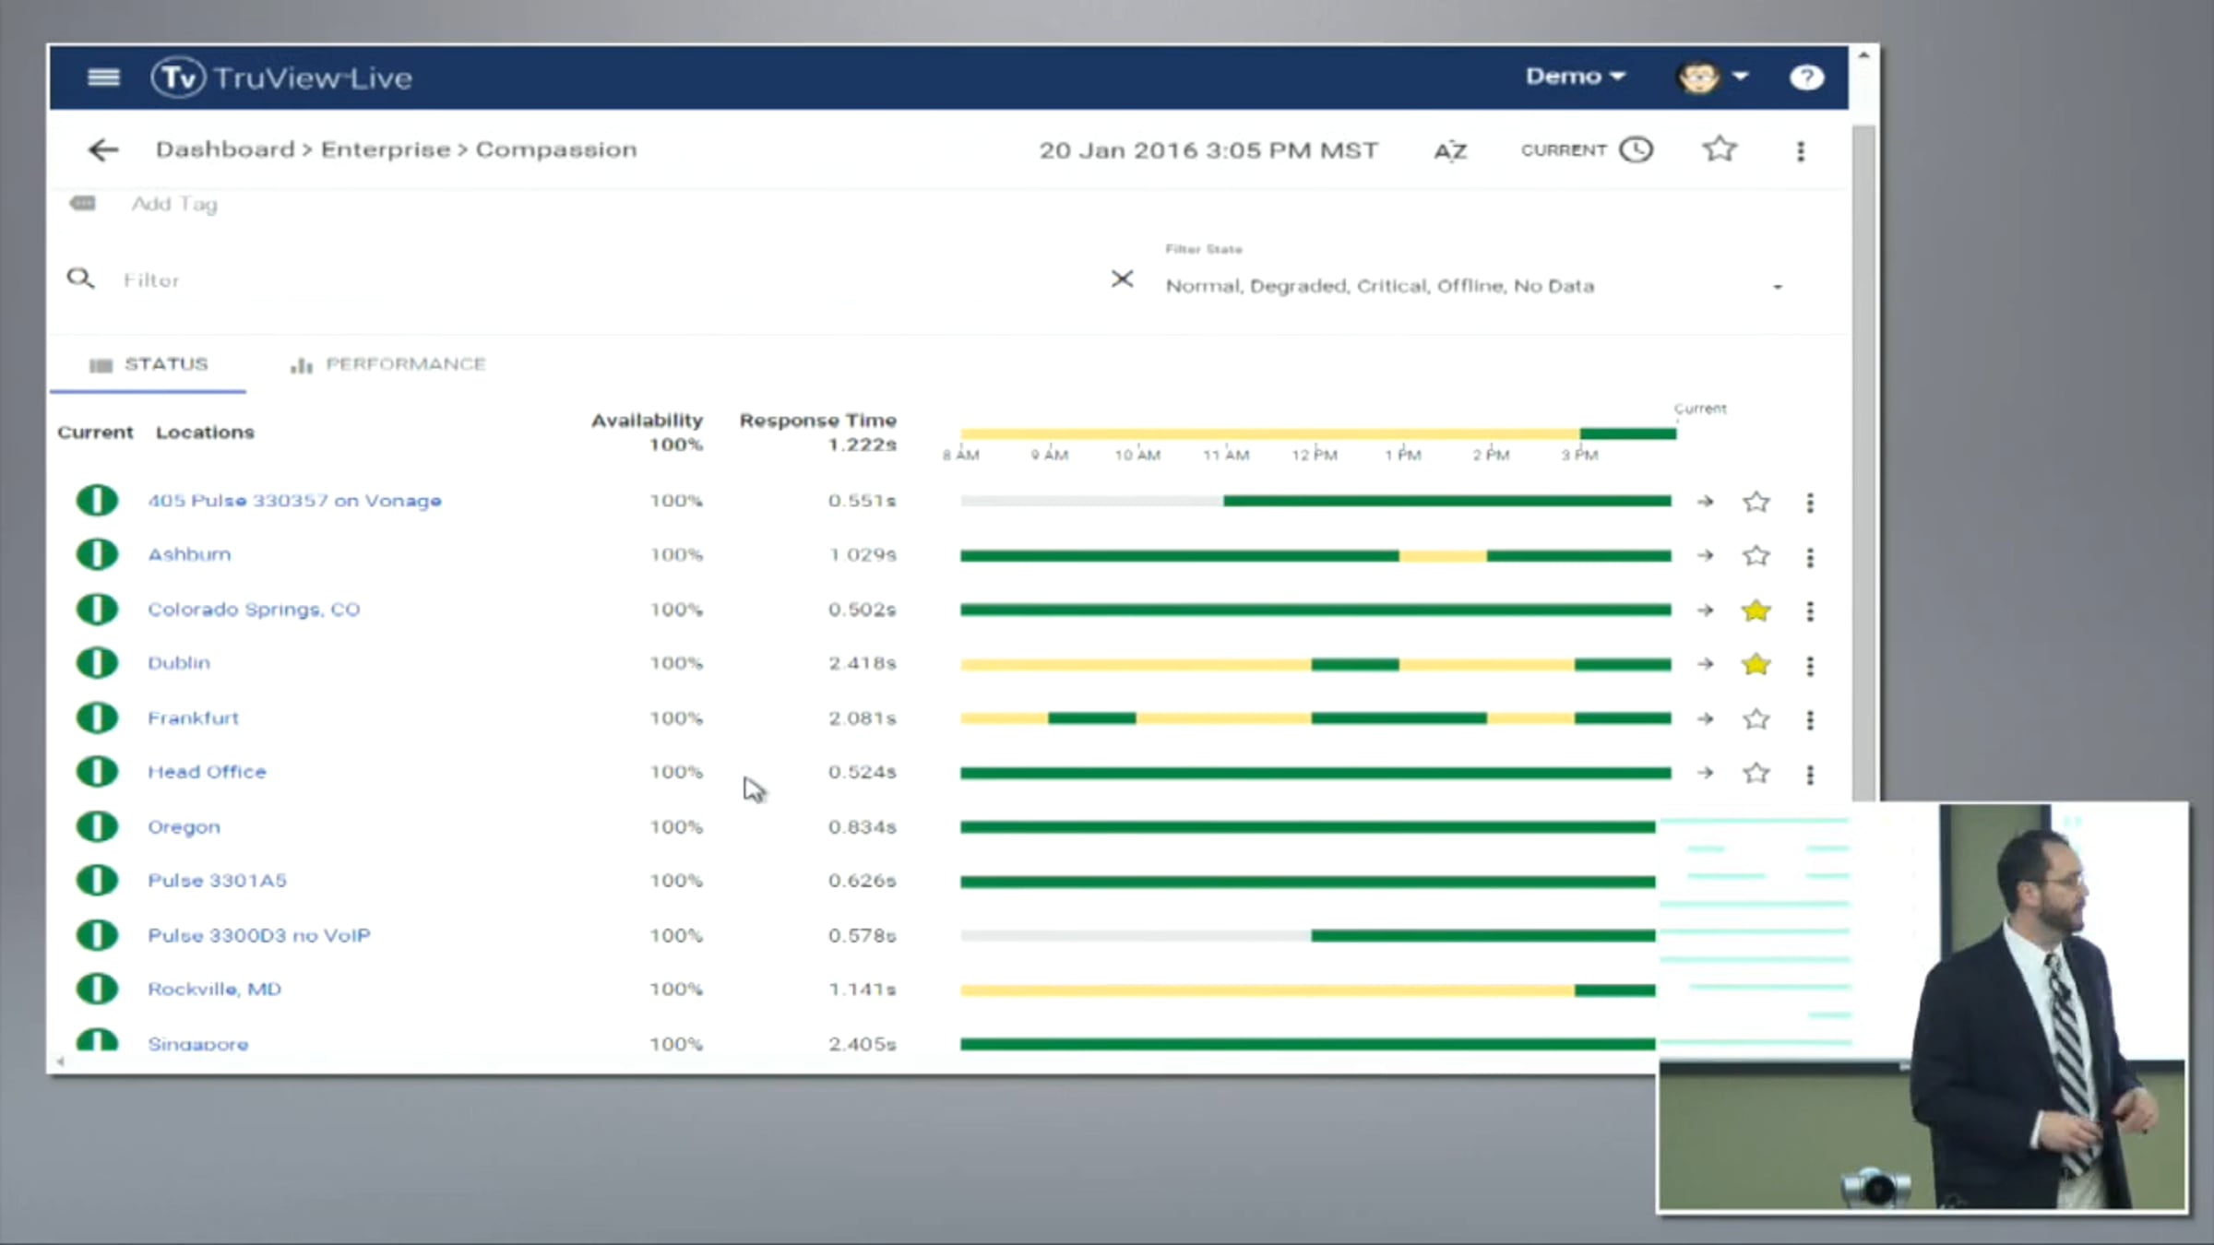This screenshot has height=1245, width=2214.
Task: Clear the filter with the X icon
Action: 1122,279
